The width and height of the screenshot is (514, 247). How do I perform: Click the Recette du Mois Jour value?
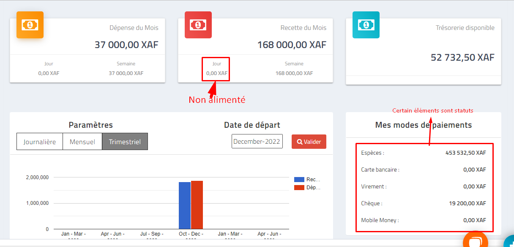217,73
